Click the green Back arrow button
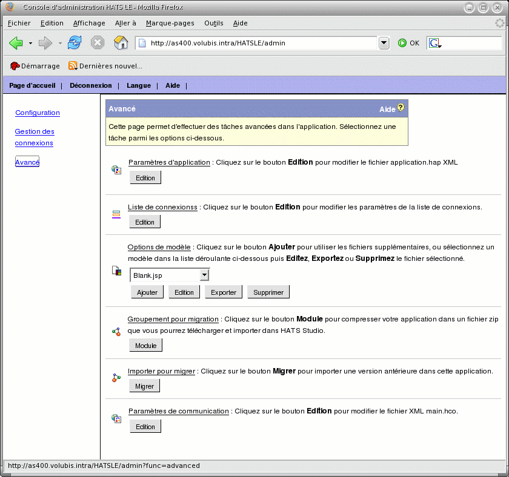This screenshot has height=477, width=509. [16, 43]
